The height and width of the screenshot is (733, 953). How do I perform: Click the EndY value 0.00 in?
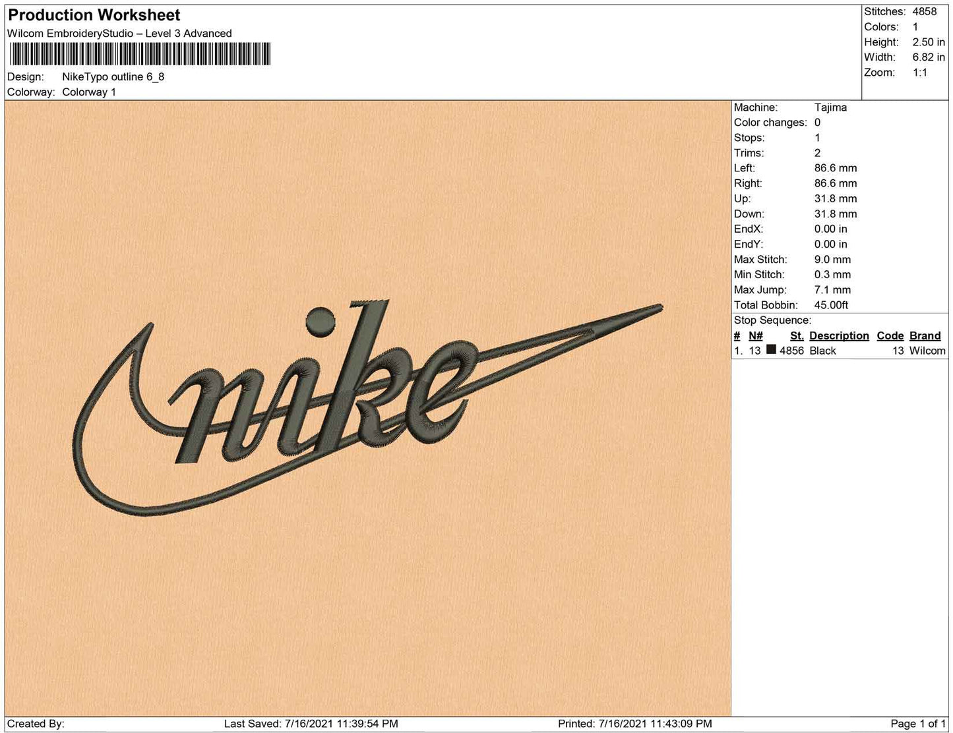tap(831, 244)
